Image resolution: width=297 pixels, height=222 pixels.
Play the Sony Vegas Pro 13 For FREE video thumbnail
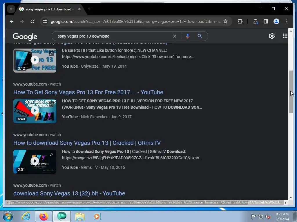pos(35,60)
